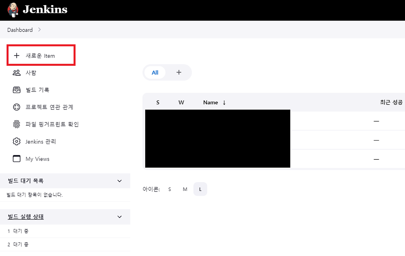Open the Dashboard breadcrumb link
This screenshot has width=405, height=256.
tap(20, 30)
